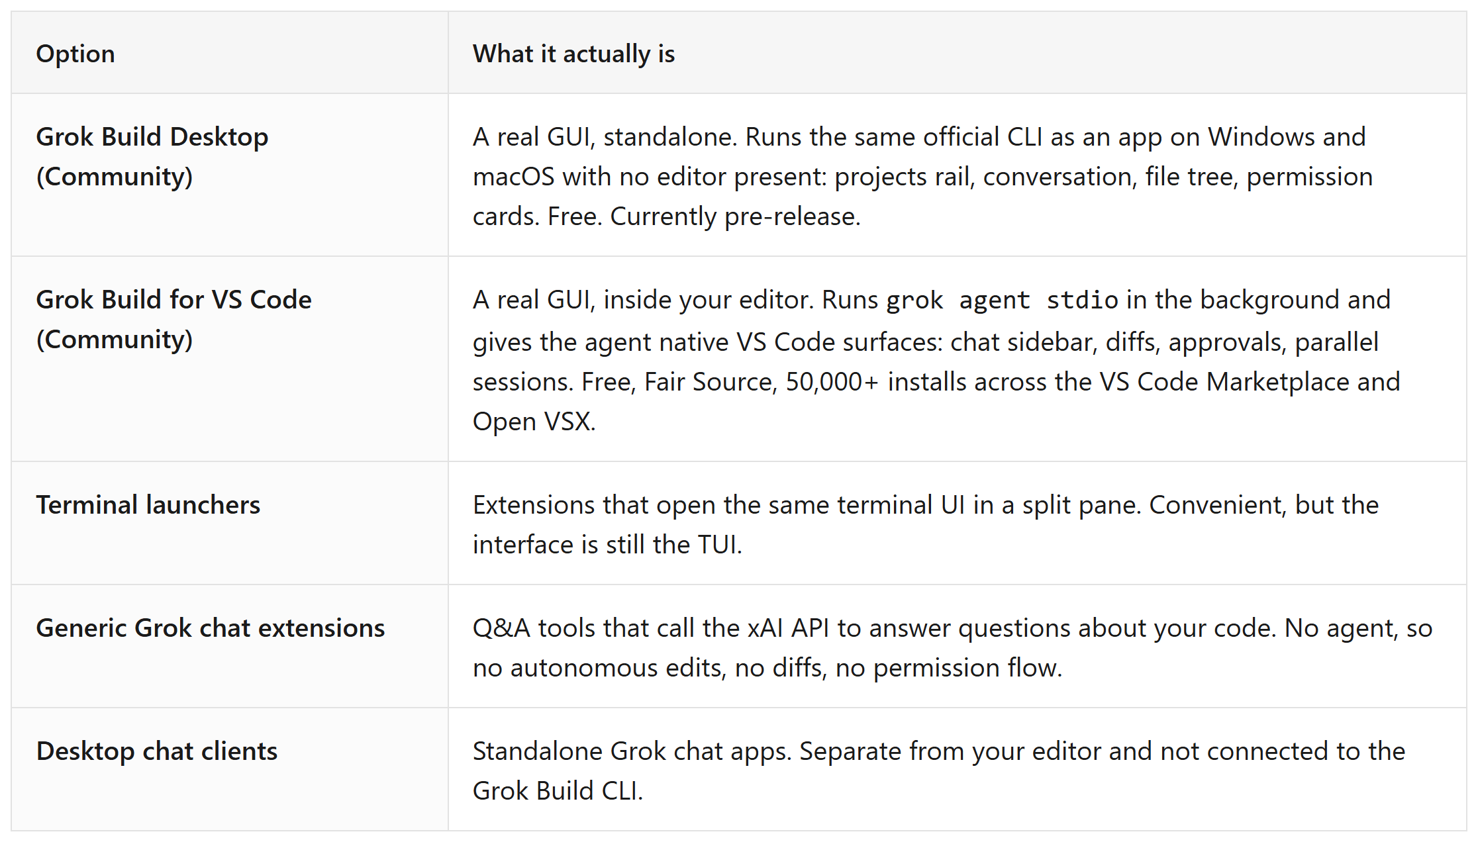Image resolution: width=1478 pixels, height=842 pixels.
Task: Click the "What it actually is" header
Action: 573,54
